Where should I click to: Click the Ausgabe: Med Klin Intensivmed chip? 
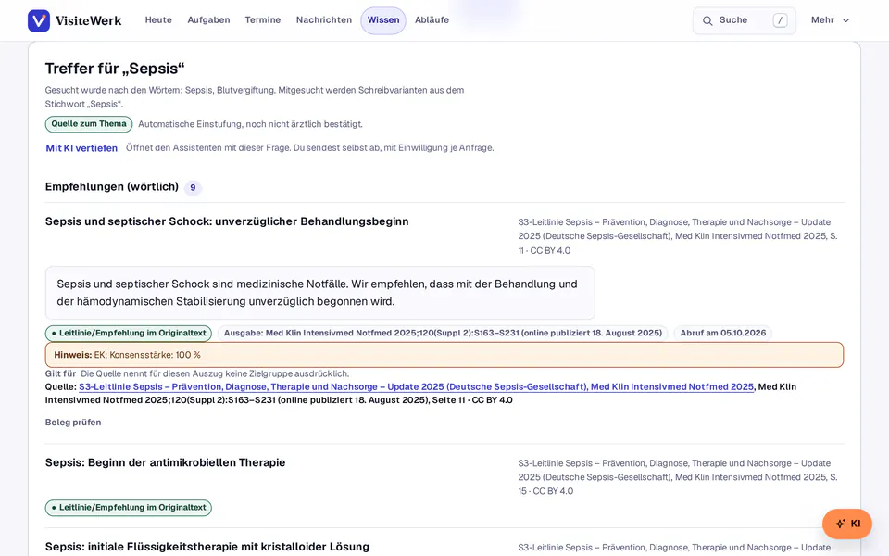click(443, 333)
